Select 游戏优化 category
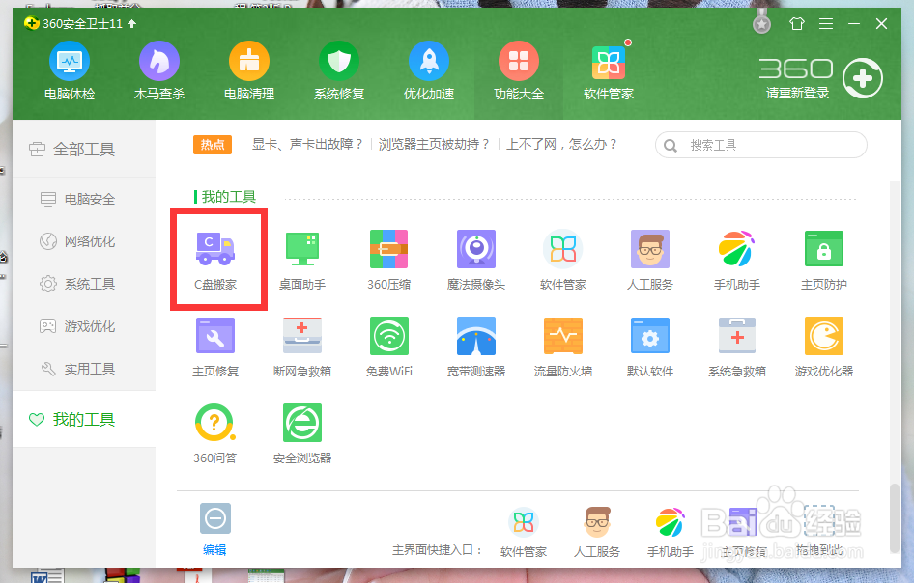This screenshot has width=914, height=583. click(x=84, y=326)
